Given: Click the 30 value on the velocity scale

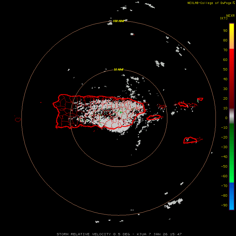Looking at the screenshot, I should [225, 89].
